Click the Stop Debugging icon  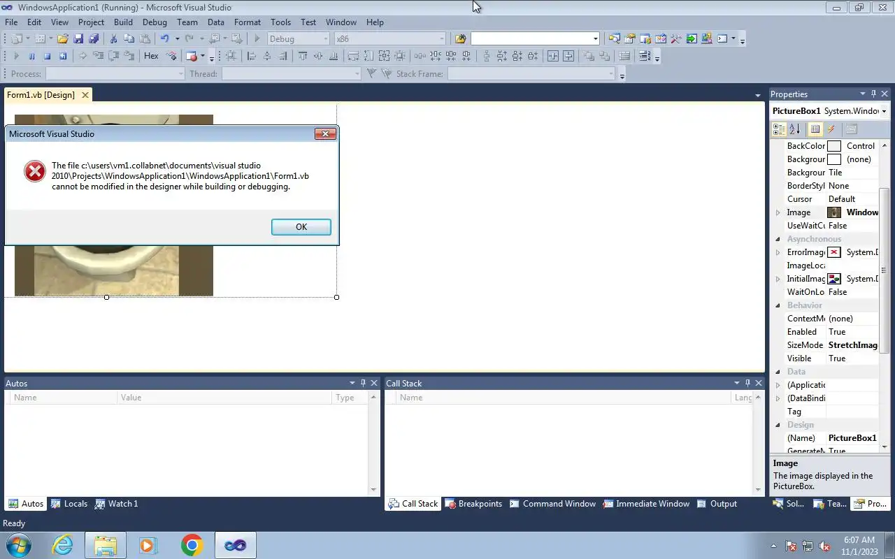[x=48, y=56]
